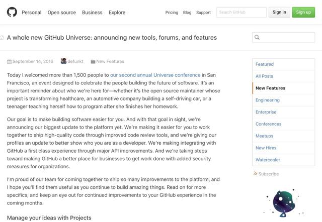
Task: Click the magnifier icon in blog search
Action: click(x=257, y=37)
